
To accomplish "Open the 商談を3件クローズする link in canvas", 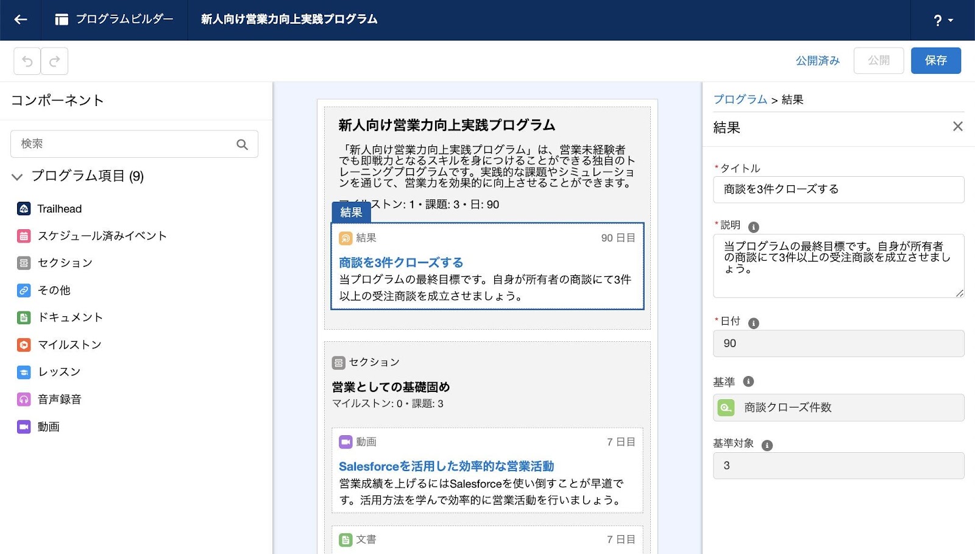I will [401, 263].
